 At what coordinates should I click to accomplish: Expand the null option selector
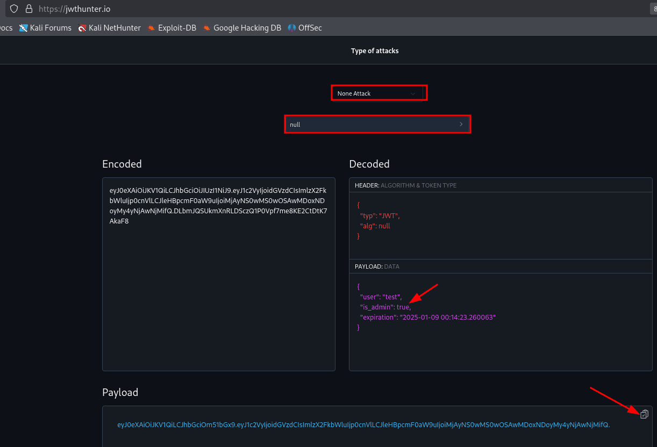coord(377,124)
